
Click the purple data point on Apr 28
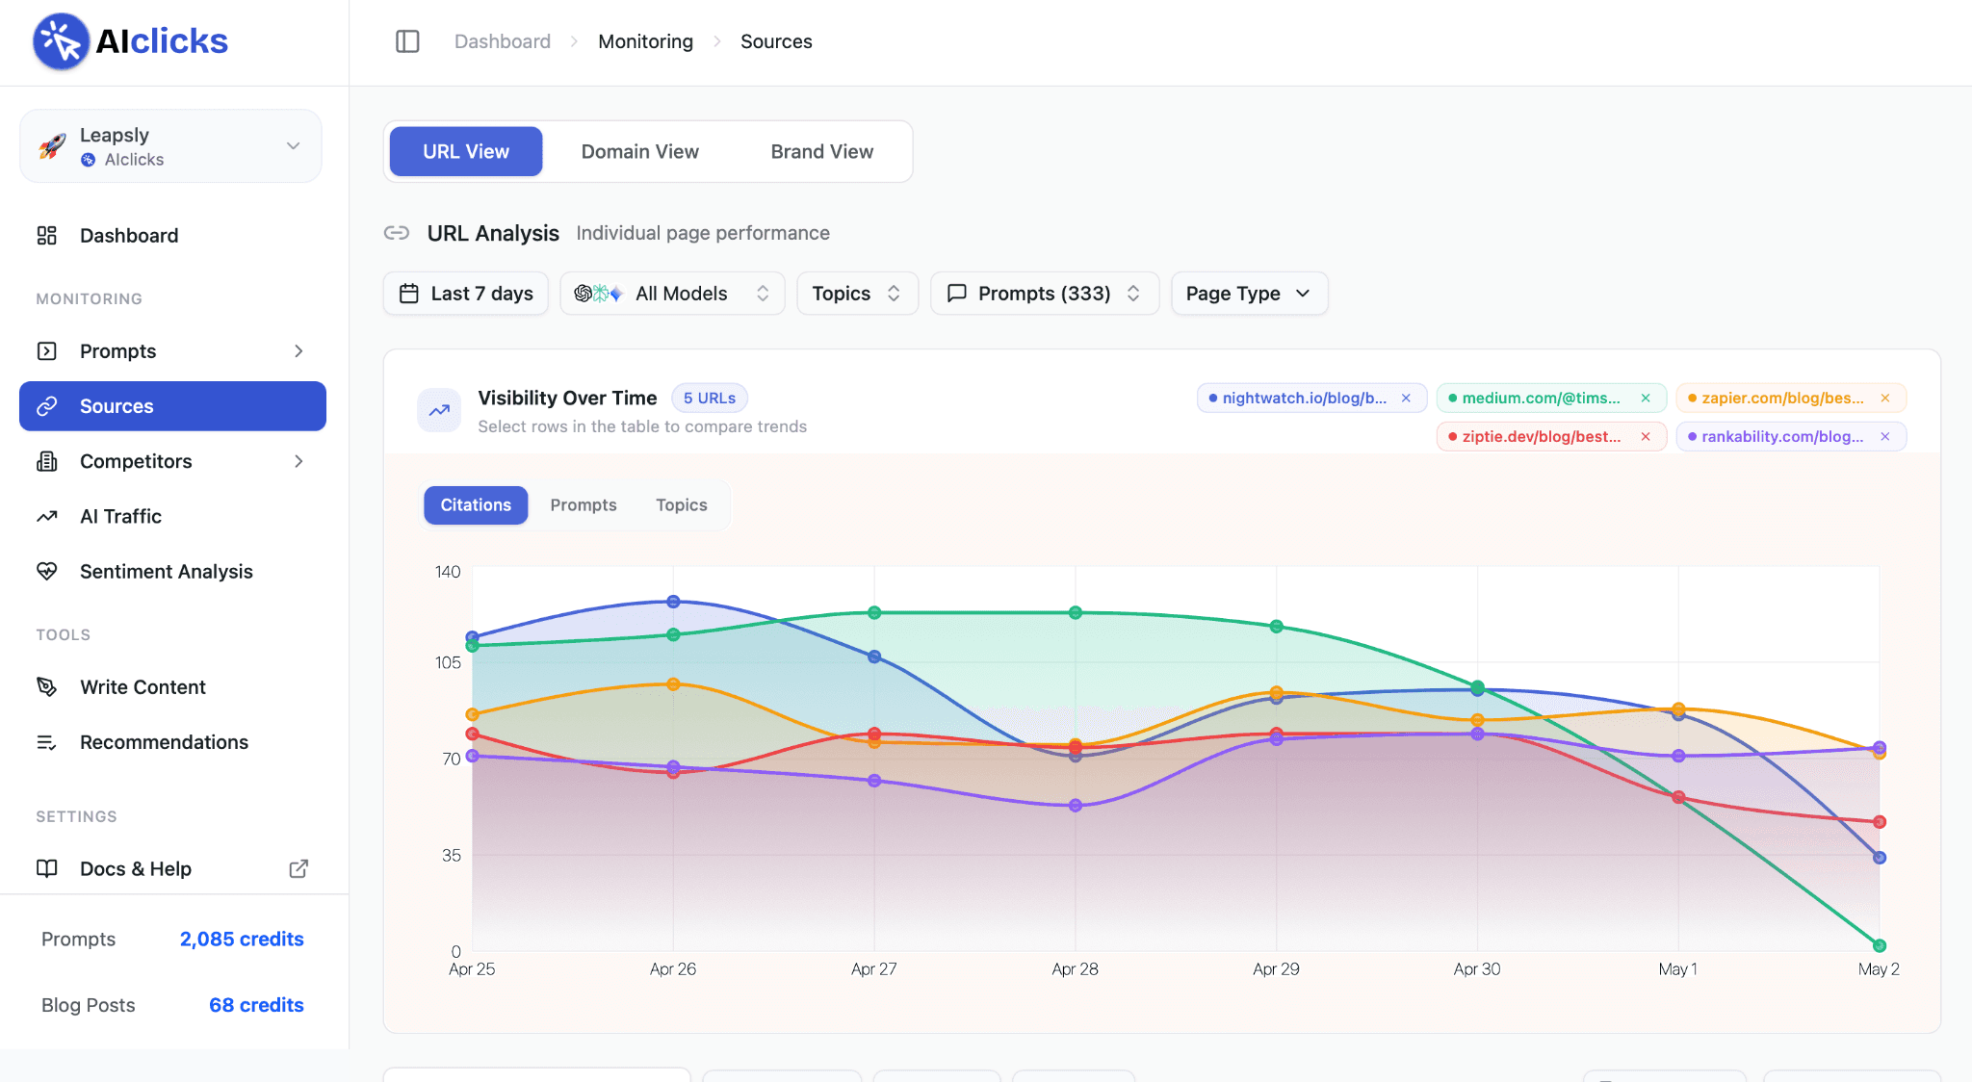(x=1076, y=806)
